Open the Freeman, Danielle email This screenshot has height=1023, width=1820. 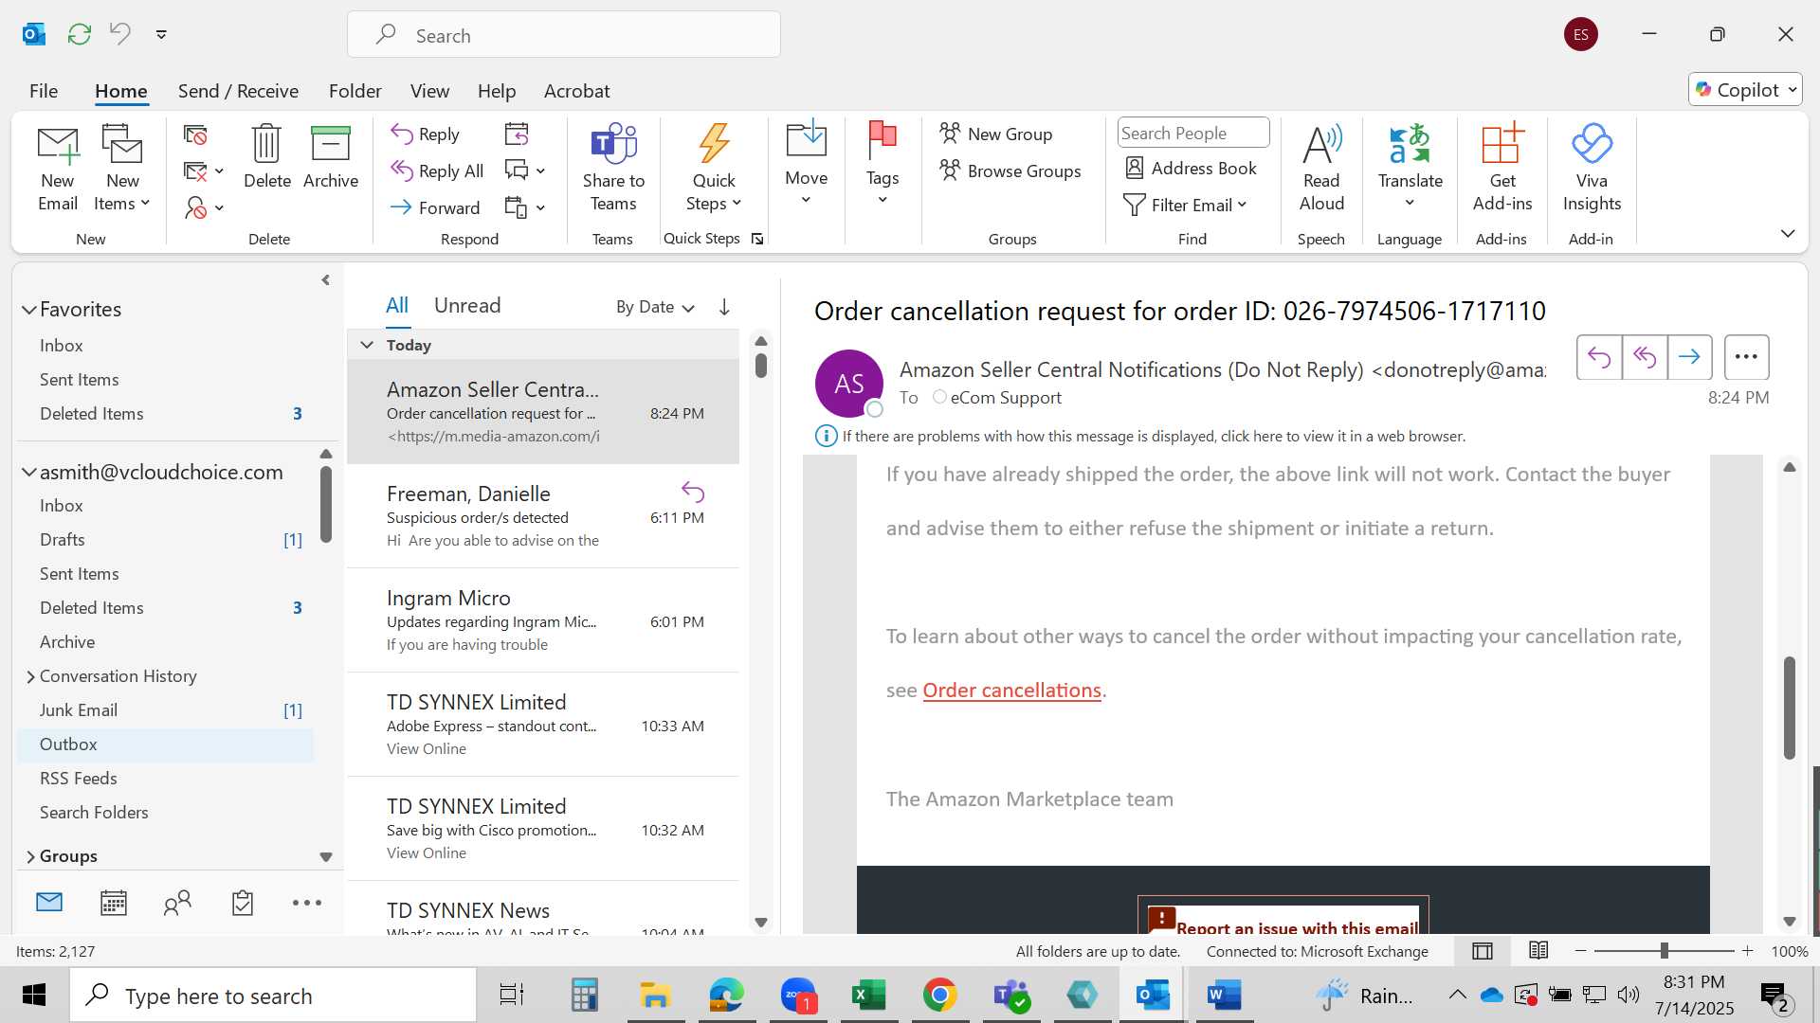[543, 516]
